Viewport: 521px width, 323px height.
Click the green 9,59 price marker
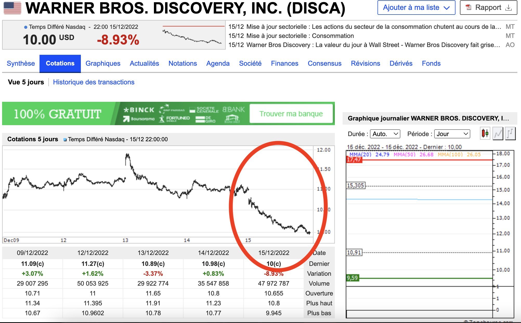(x=352, y=278)
